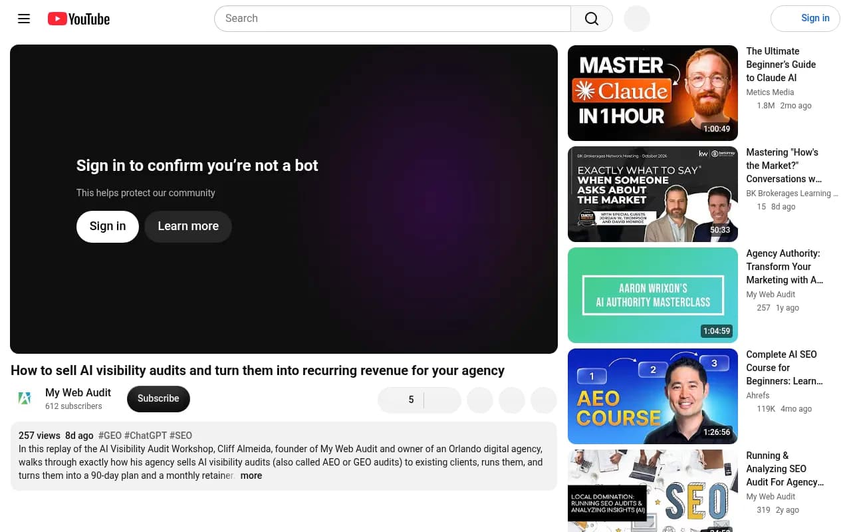Image resolution: width=851 pixels, height=532 pixels.
Task: Open the hamburger guide menu
Action: [x=24, y=19]
